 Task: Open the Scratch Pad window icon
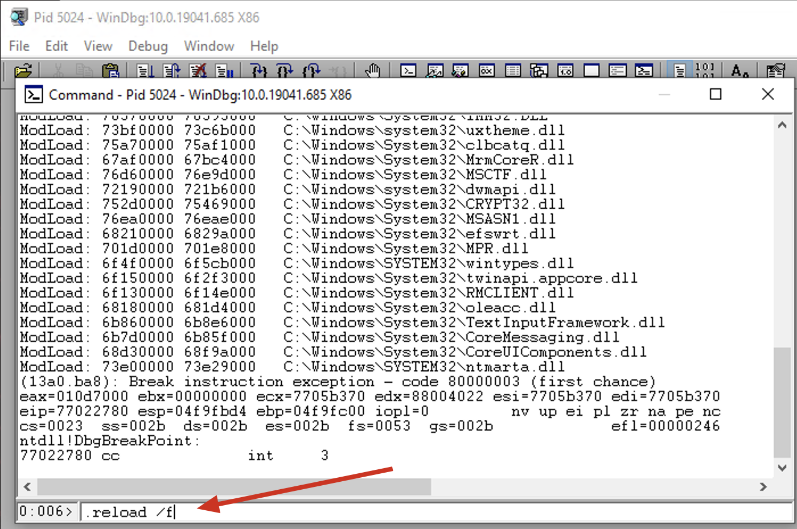click(x=591, y=71)
